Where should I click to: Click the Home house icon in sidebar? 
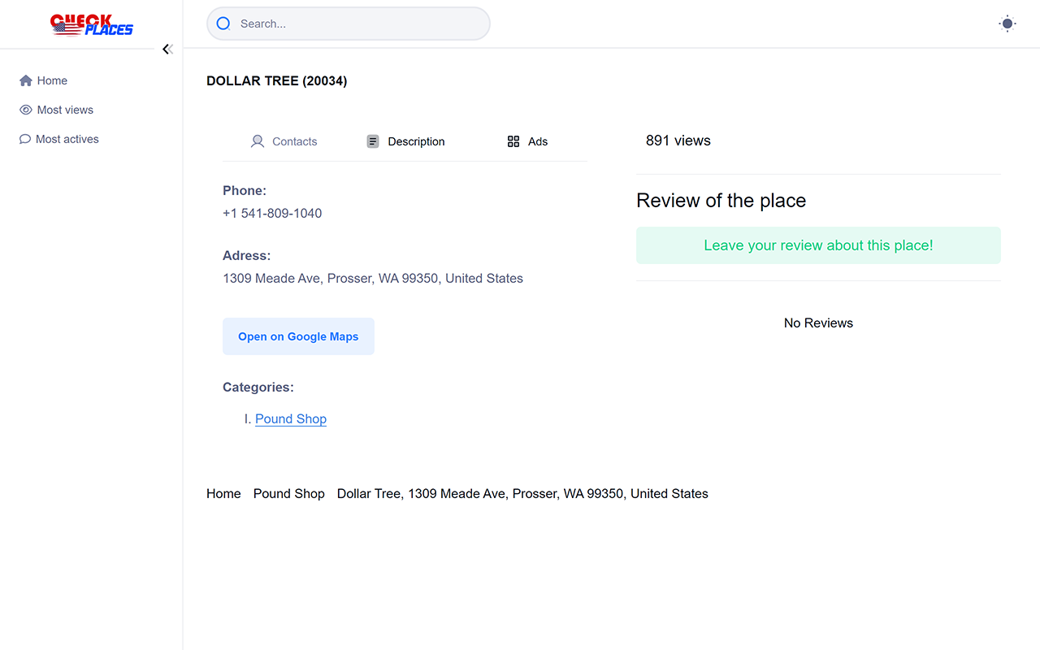pyautogui.click(x=26, y=80)
